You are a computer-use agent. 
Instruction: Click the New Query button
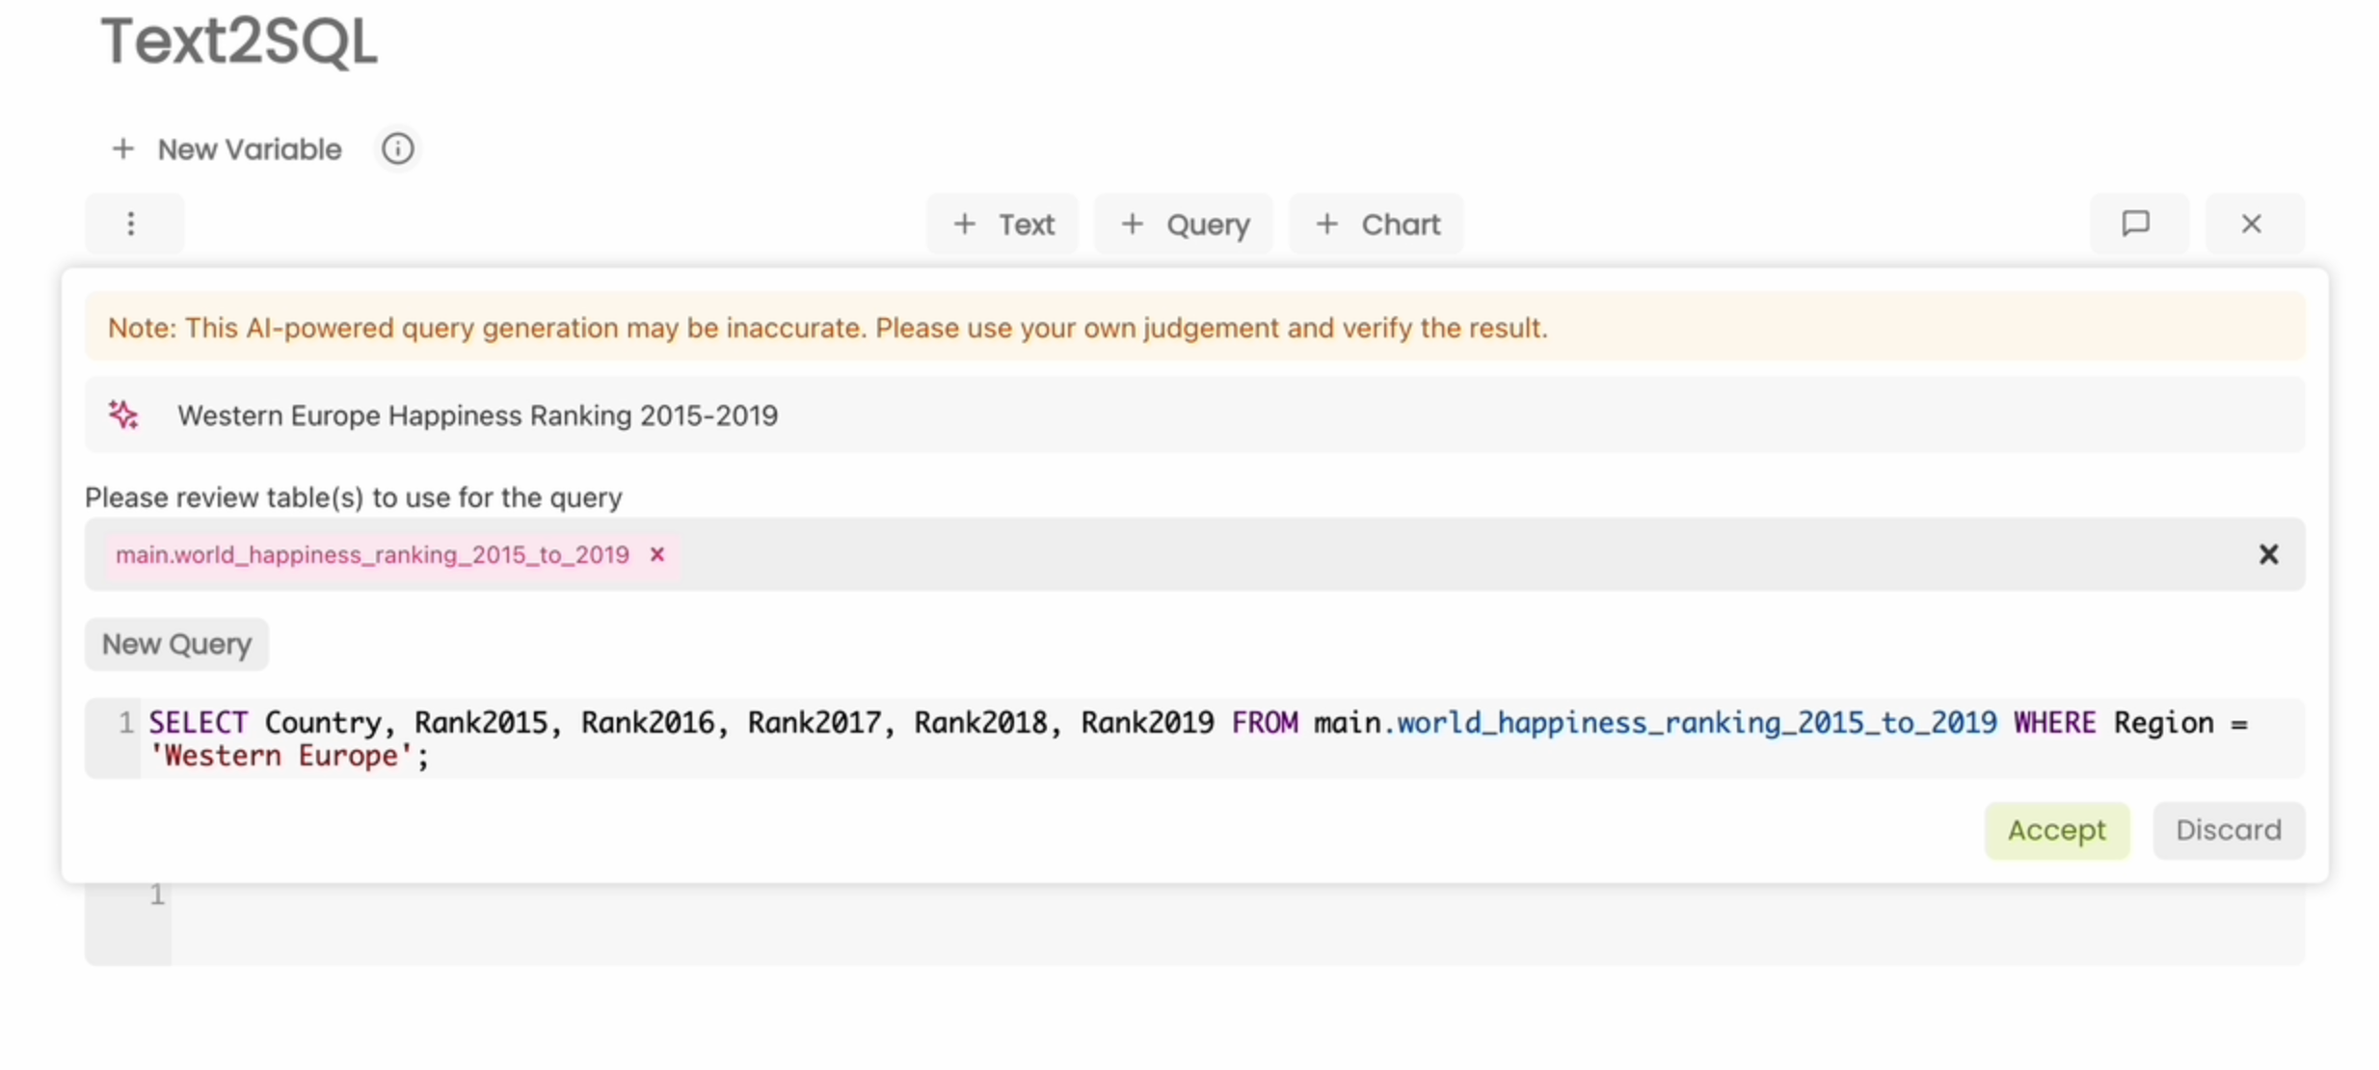(176, 644)
